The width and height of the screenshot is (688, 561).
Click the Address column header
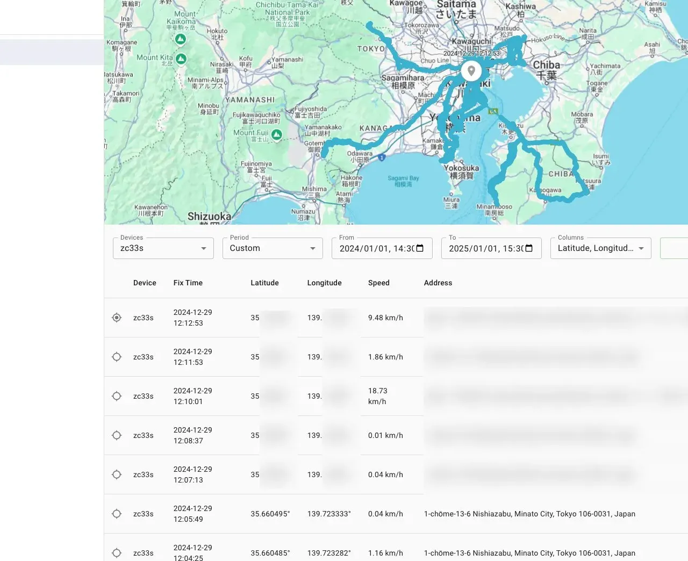[x=438, y=283]
